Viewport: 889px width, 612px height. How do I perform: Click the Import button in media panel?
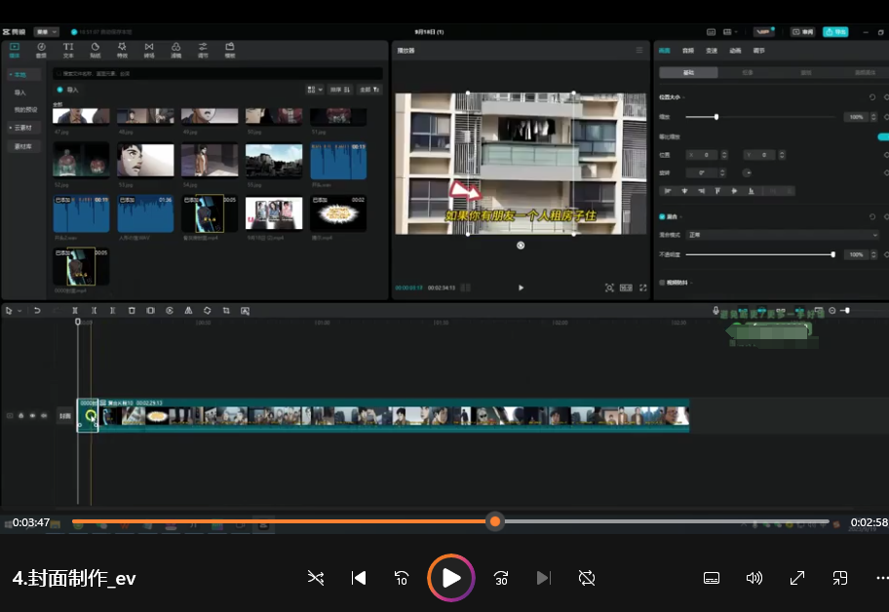68,90
